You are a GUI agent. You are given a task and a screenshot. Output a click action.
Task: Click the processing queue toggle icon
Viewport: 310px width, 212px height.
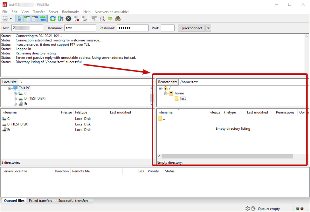(x=61, y=19)
